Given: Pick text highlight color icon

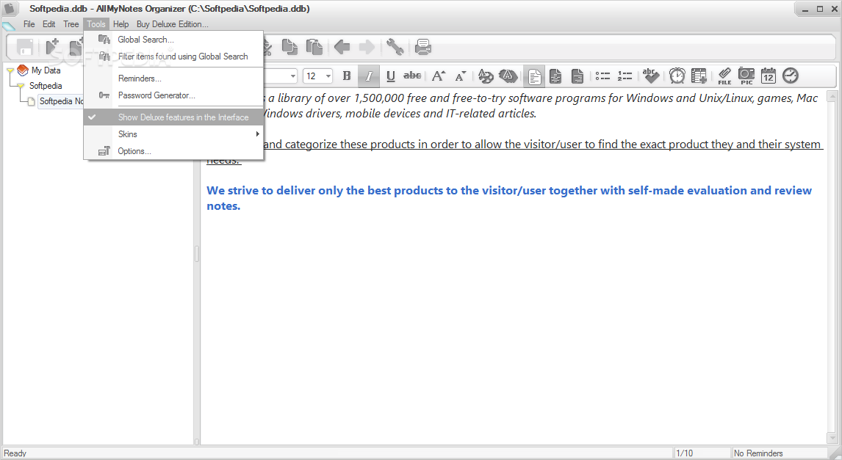Looking at the screenshot, I should tap(508, 76).
